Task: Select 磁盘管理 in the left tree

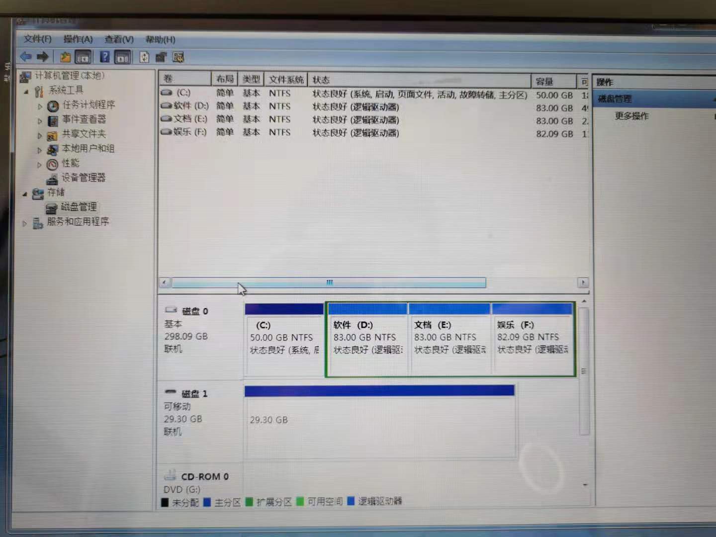Action: (x=79, y=207)
